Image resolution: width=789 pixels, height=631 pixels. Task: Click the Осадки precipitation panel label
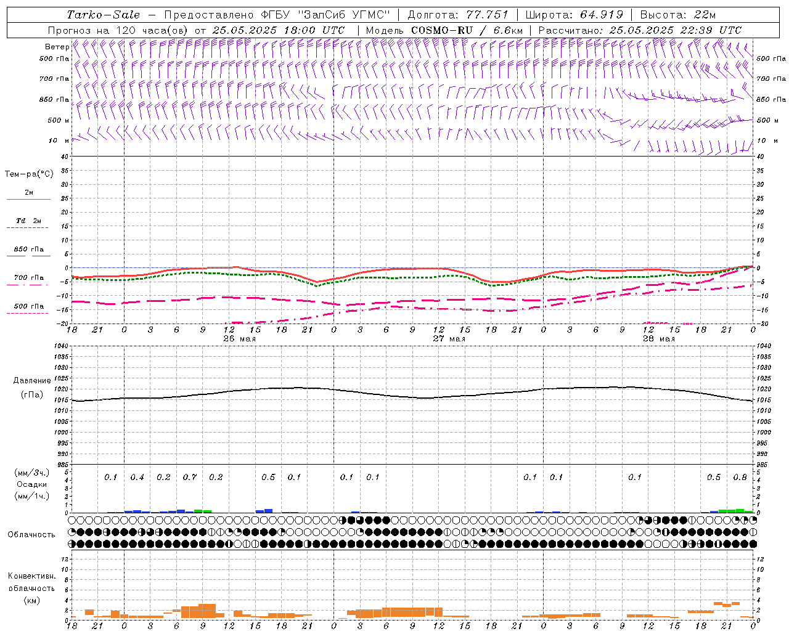[31, 484]
